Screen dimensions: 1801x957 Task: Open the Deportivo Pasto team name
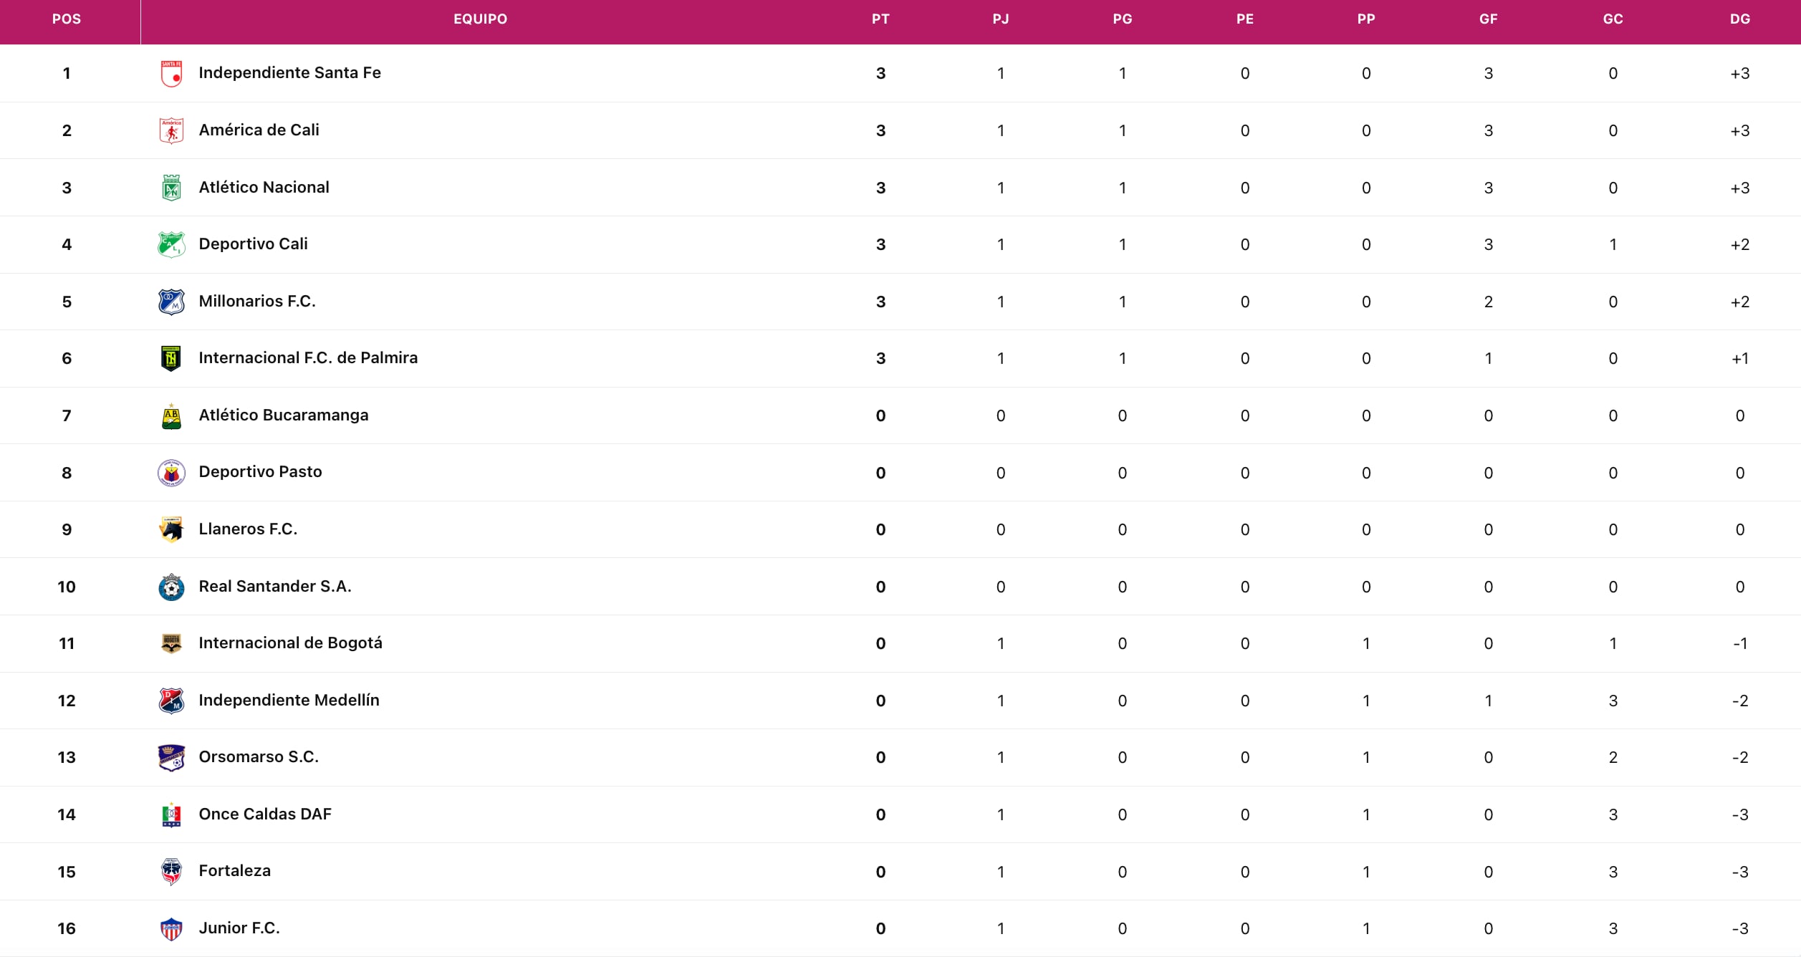(x=260, y=472)
